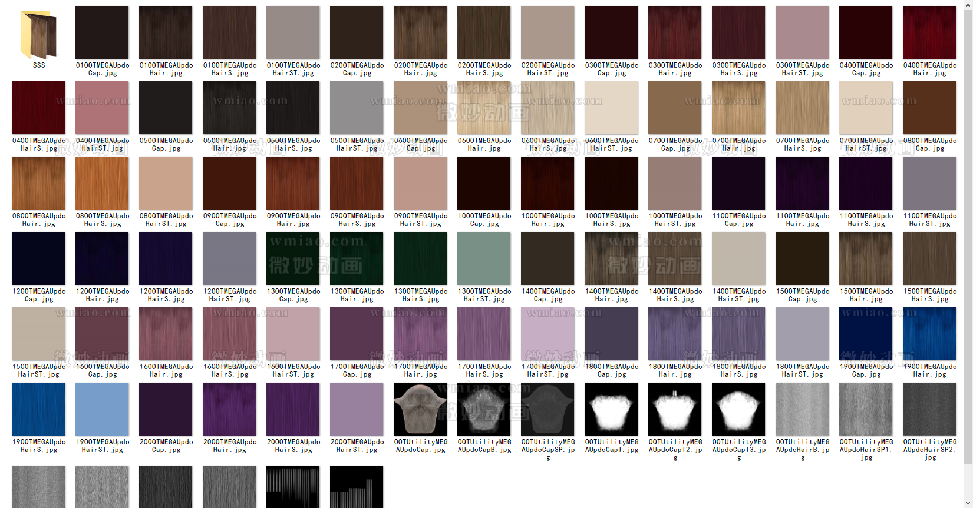Select the 00UtilityMEGAUpdoHairB.jpg gray texture icon
Screen dimensions: 973x508
802,410
